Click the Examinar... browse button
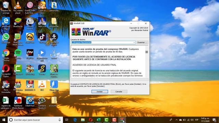 [x=142, y=42]
